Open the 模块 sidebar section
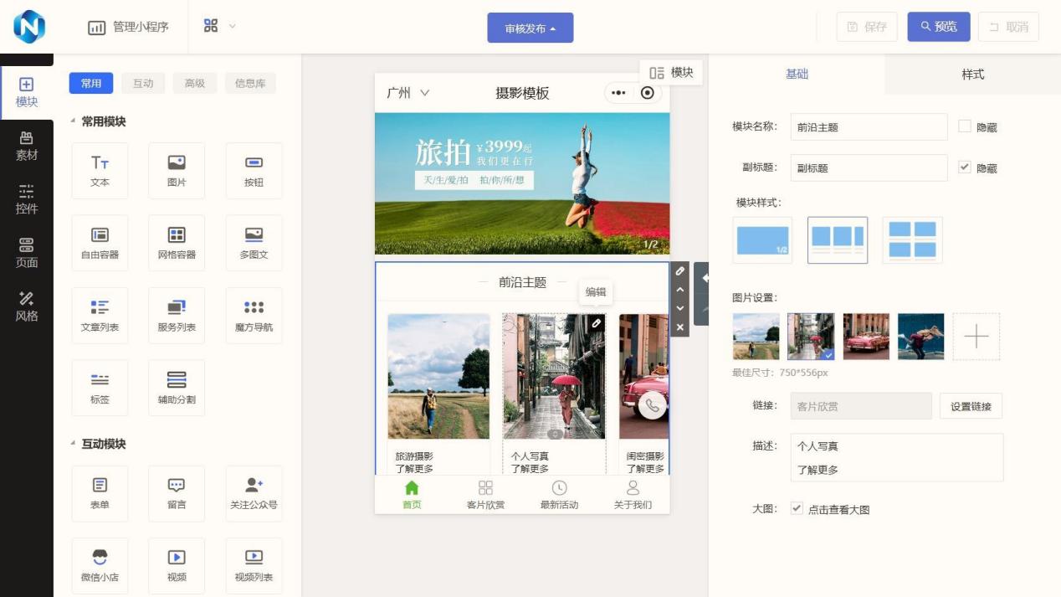1061x597 pixels. pos(27,92)
